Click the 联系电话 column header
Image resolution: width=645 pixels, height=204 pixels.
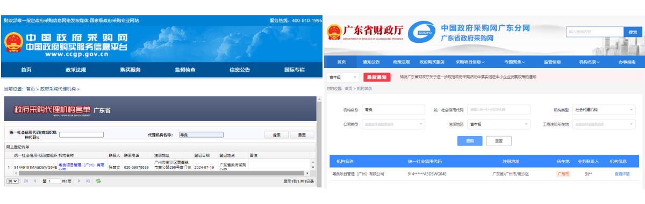point(132,155)
